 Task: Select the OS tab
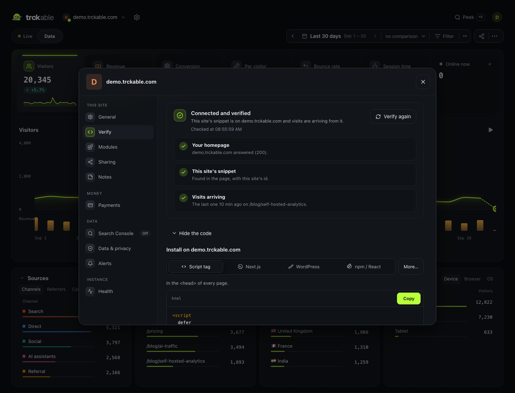490,279
